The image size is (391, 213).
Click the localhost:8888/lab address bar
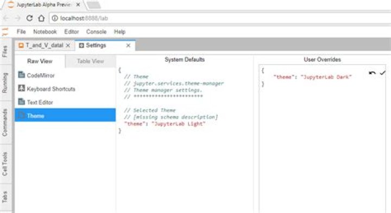pyautogui.click(x=219, y=18)
